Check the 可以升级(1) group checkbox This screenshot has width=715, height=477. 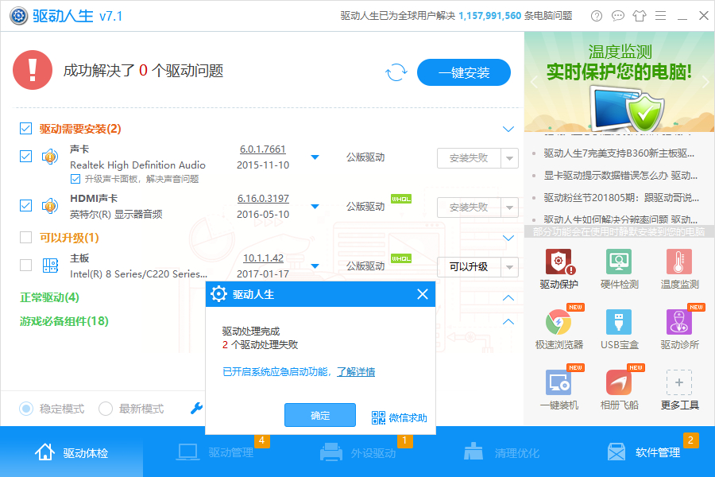click(x=25, y=238)
